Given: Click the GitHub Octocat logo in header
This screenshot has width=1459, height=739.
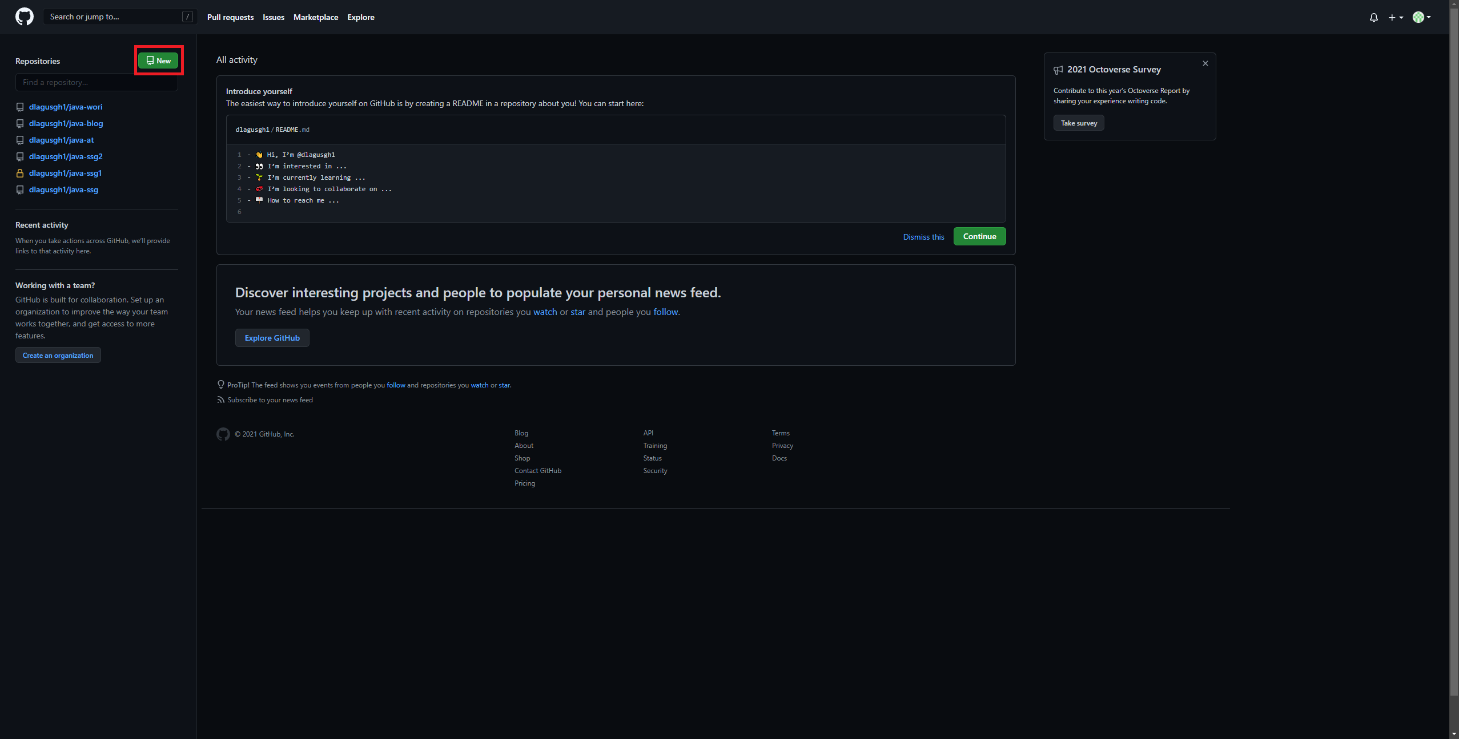Looking at the screenshot, I should [x=25, y=17].
